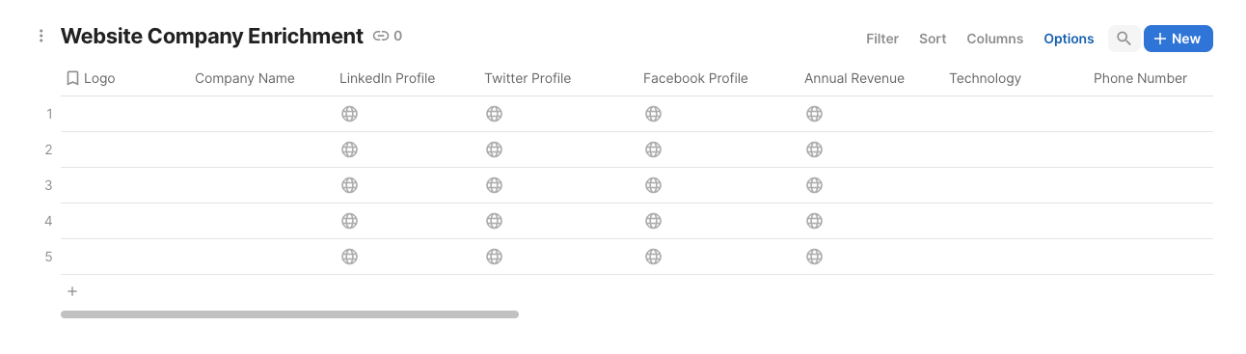Click the link count icon beside title
This screenshot has height=354, width=1246.
(381, 37)
